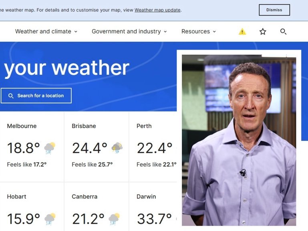Click the Search for a location field

[x=36, y=96]
